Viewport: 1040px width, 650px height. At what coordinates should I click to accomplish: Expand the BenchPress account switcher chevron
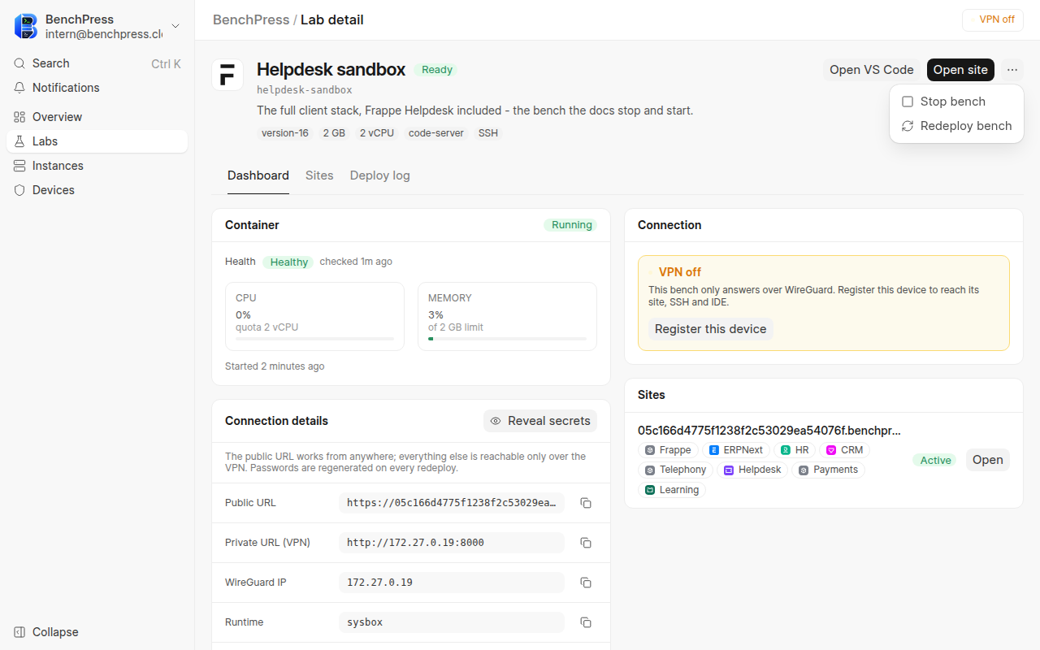(175, 27)
